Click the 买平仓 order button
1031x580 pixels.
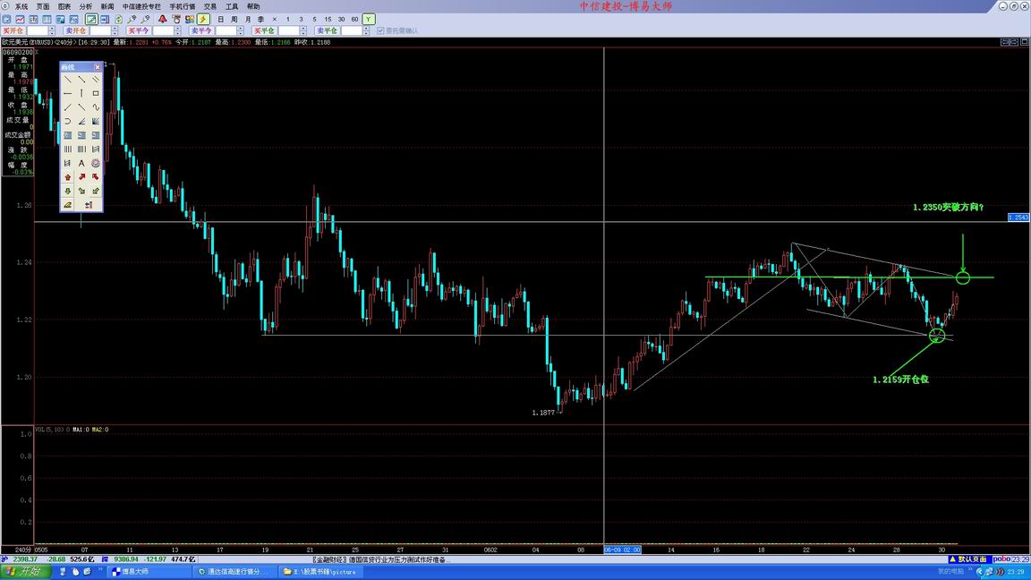coord(264,31)
